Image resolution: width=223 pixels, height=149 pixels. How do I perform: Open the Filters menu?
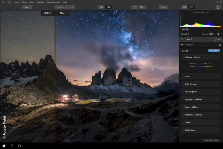click(x=24, y=2)
